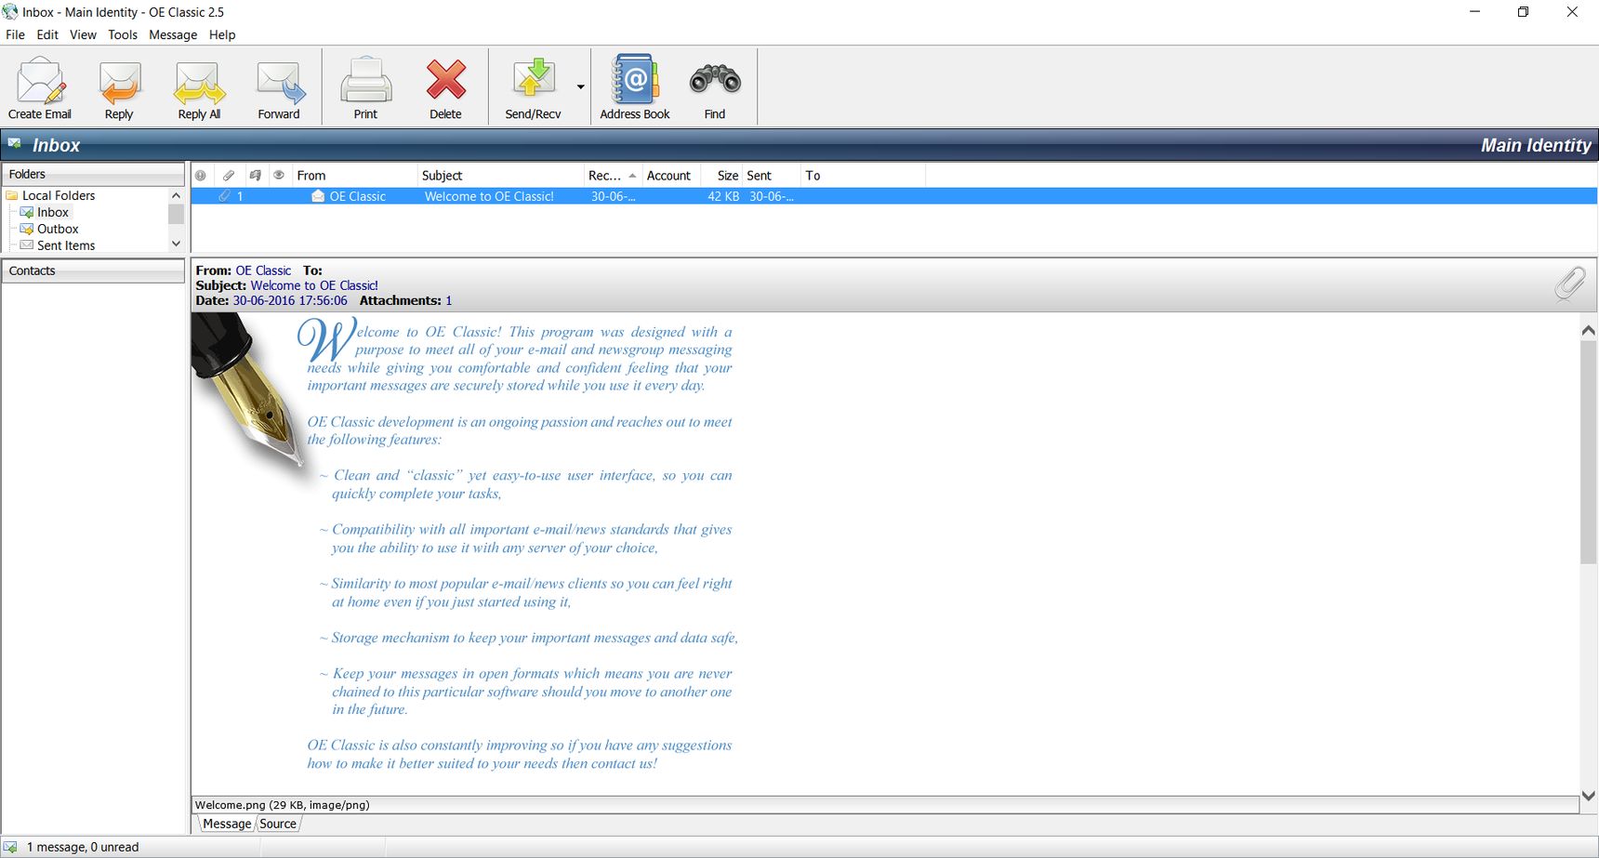Click the Contacts panel header

pyautogui.click(x=93, y=271)
